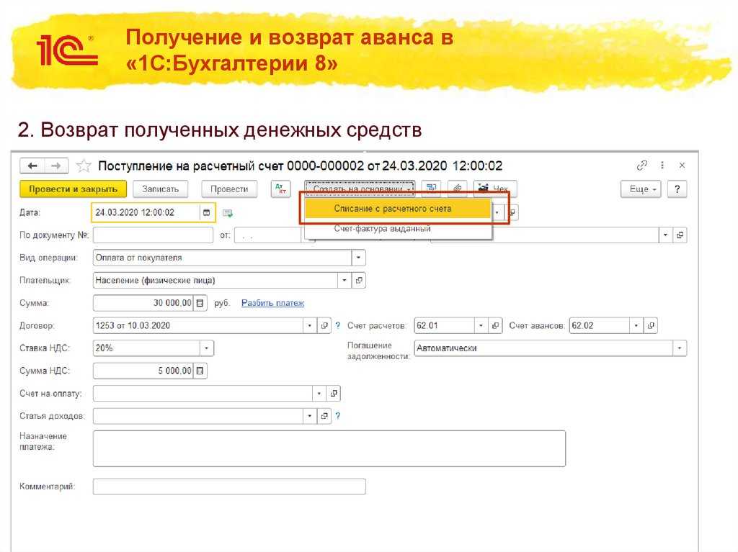Viewport: 738px width, 552px height.
Task: Add document to favorites with star icon
Action: pos(84,166)
